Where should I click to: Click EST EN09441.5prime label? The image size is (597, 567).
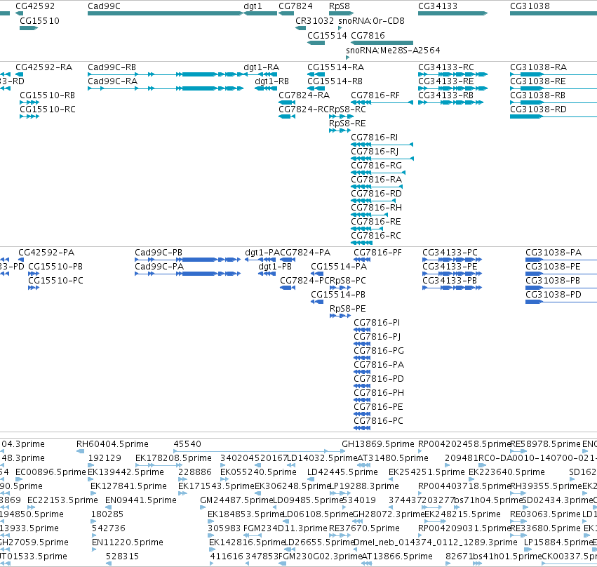tap(141, 500)
